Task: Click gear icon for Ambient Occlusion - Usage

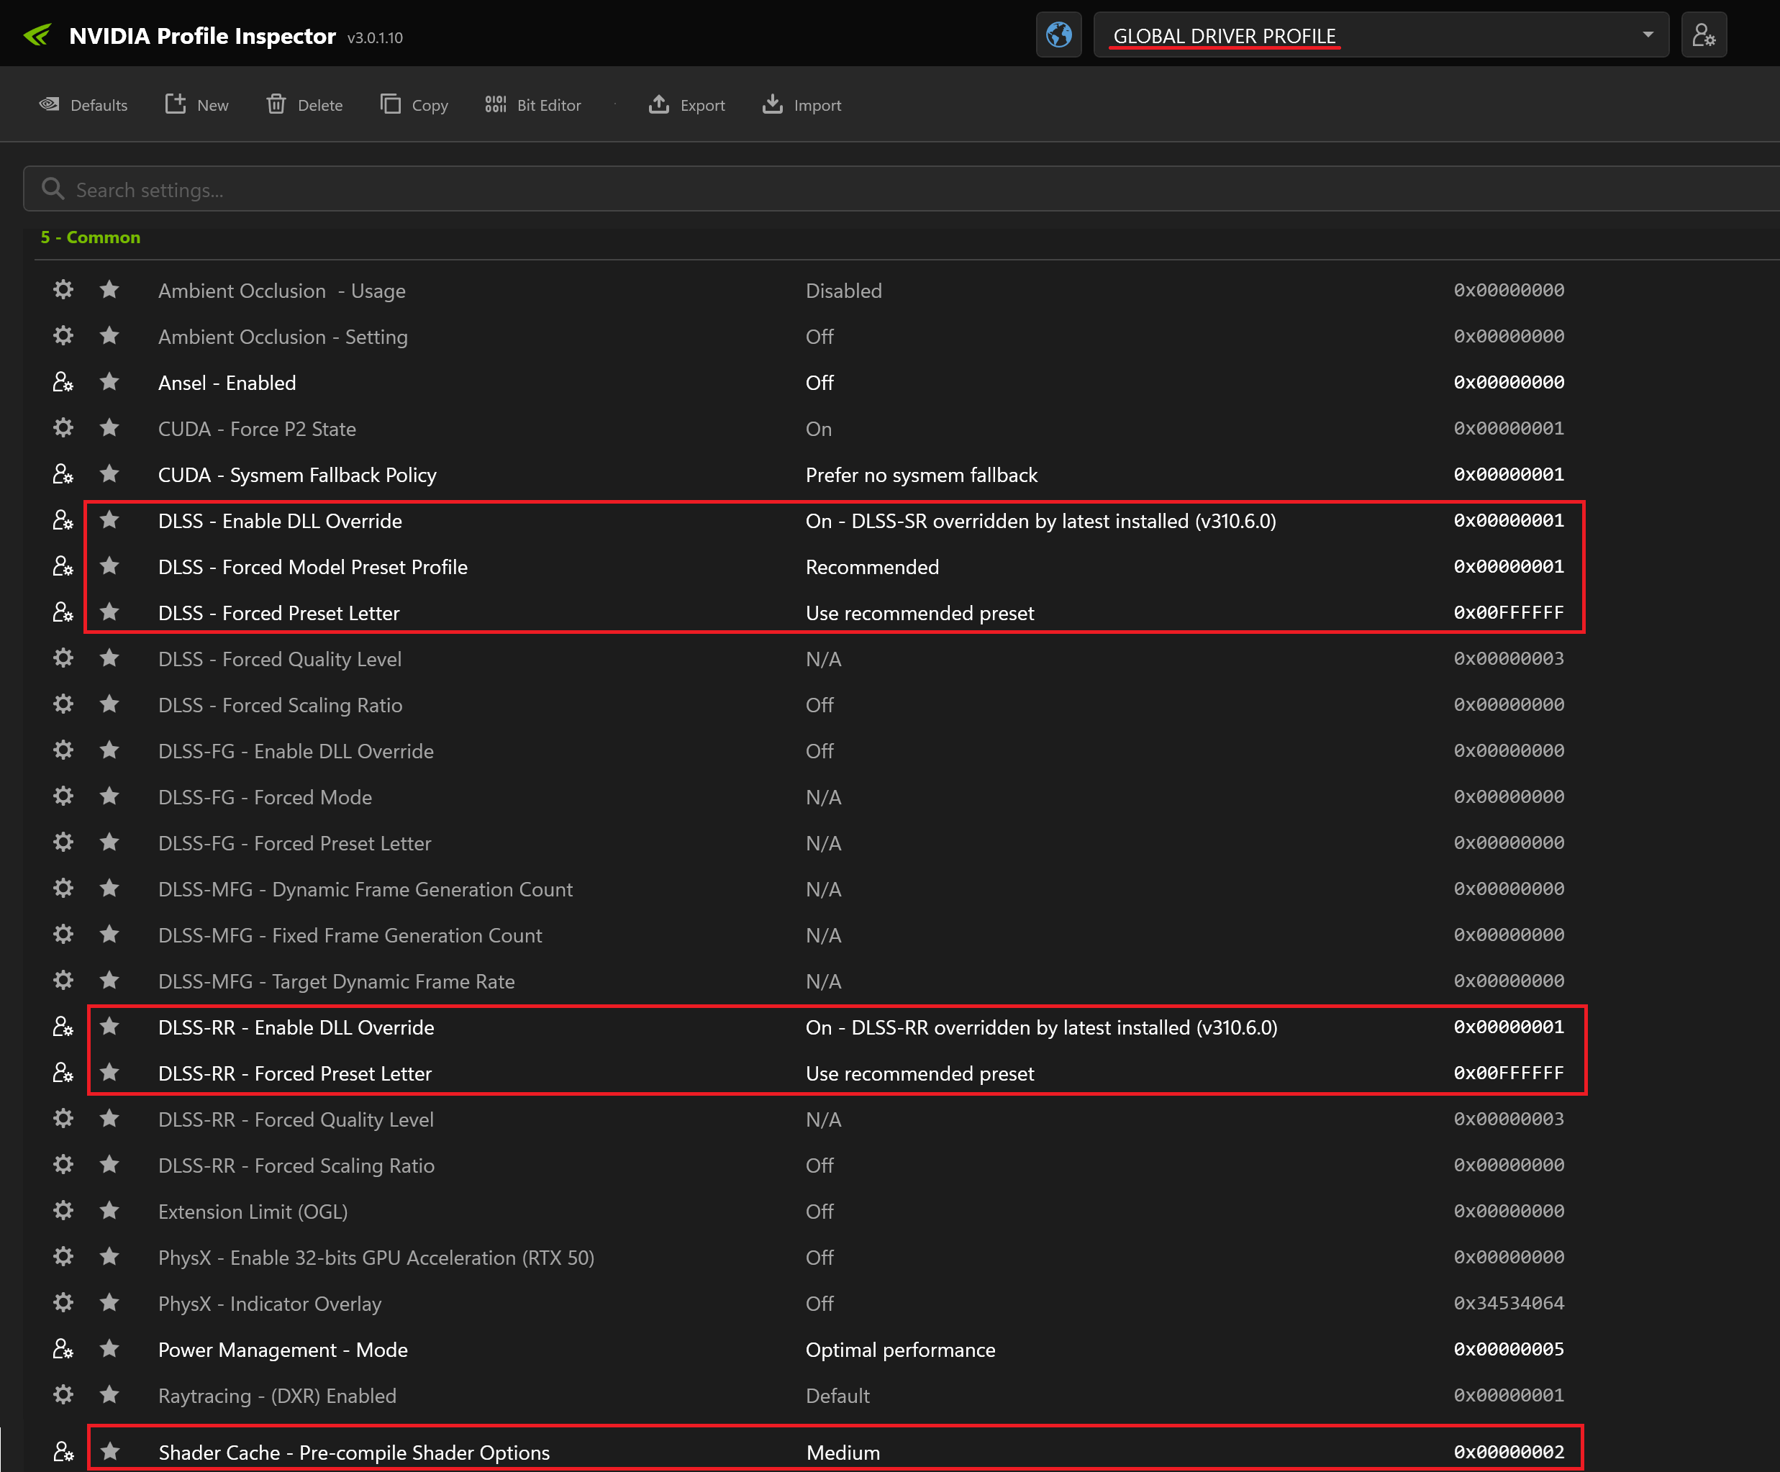Action: point(63,290)
